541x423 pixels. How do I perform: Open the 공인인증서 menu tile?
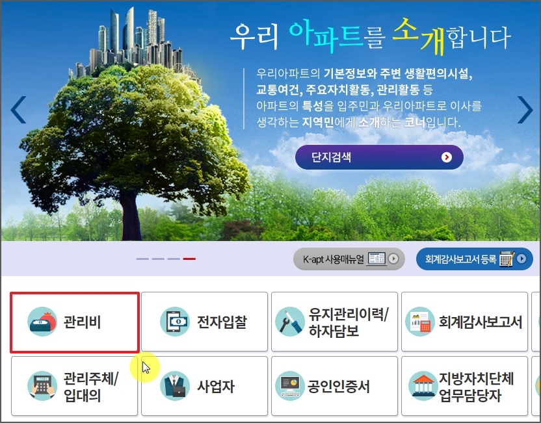pos(334,386)
